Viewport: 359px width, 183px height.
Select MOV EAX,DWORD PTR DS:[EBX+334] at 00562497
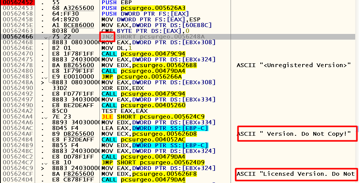[x=159, y=100]
